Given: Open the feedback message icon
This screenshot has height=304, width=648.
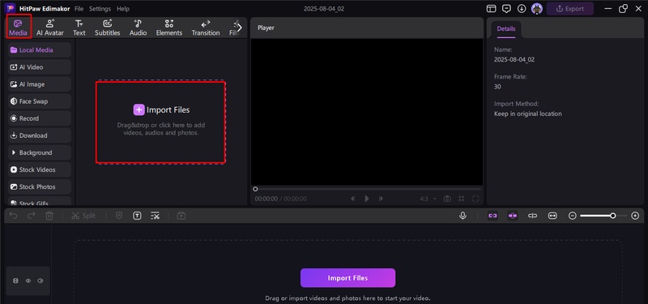Looking at the screenshot, I should tap(506, 9).
